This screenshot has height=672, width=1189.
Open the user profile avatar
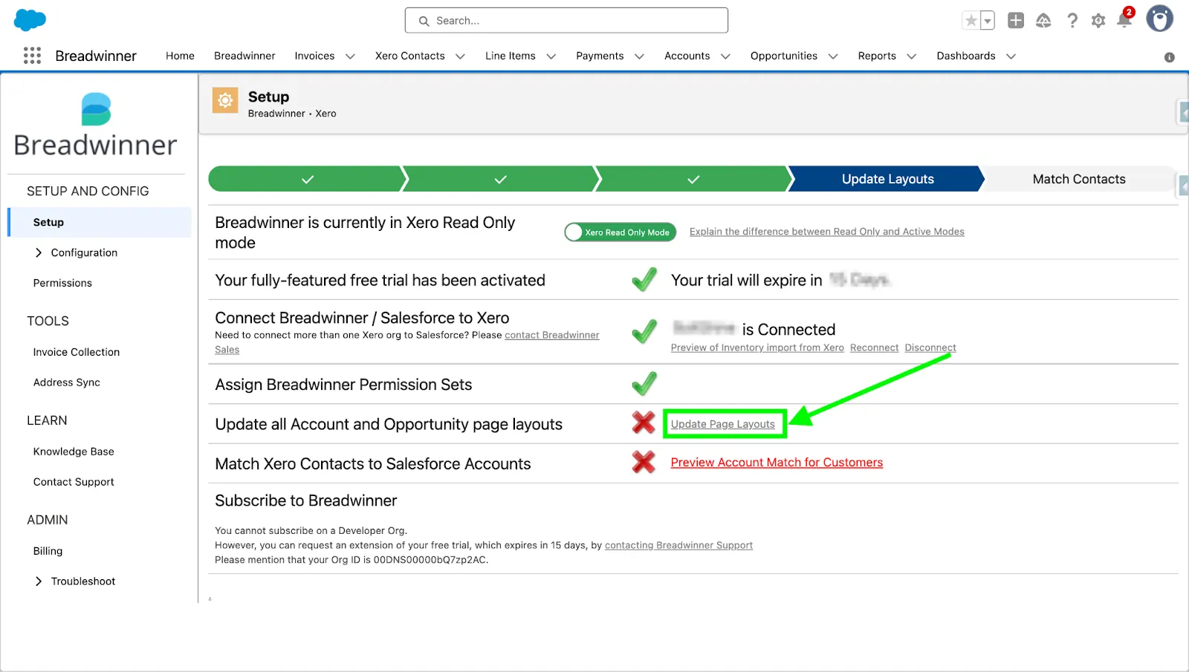pos(1159,19)
